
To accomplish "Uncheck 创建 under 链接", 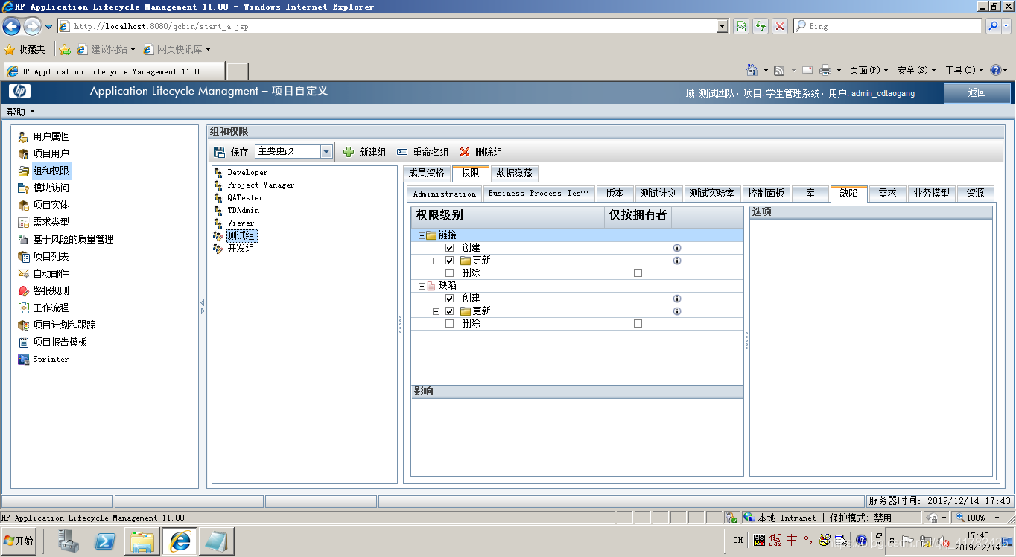I will pos(449,248).
